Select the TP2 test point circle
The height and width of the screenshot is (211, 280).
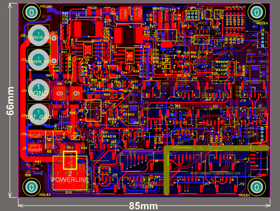113,10
